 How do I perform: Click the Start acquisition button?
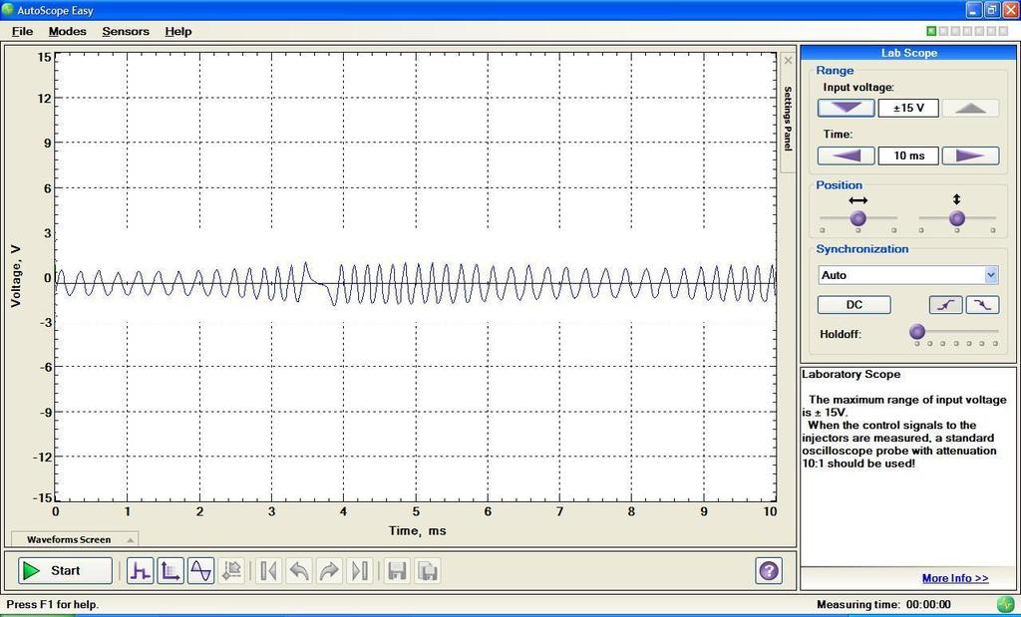[65, 571]
